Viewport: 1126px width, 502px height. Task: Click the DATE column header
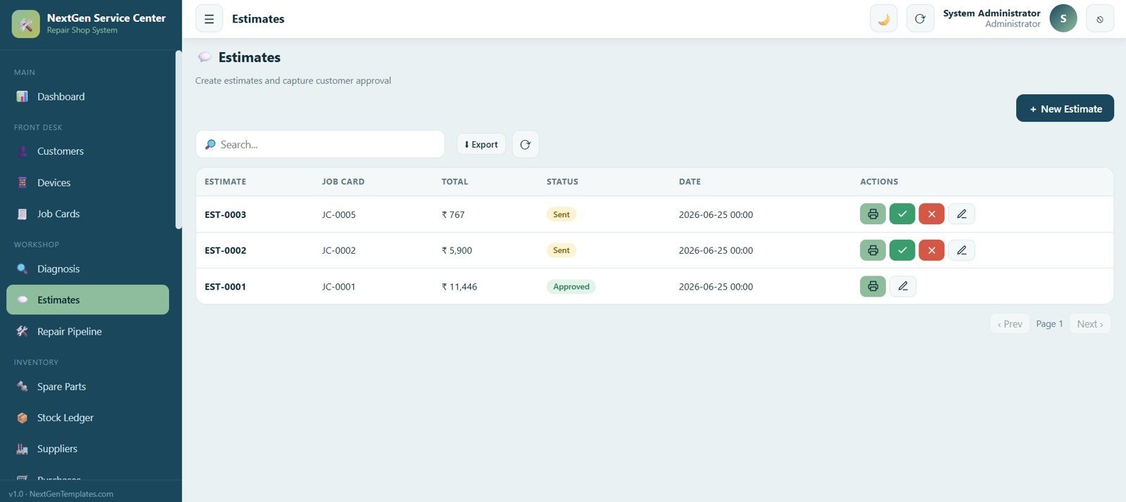tap(690, 181)
